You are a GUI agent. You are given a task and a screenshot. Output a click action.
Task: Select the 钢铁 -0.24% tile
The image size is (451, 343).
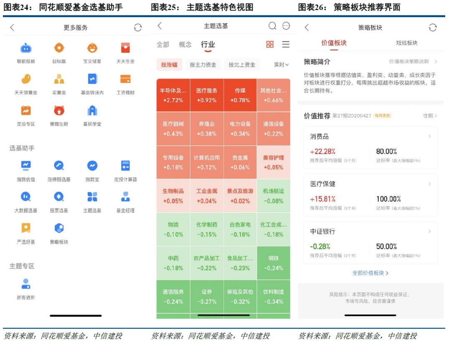pyautogui.click(x=274, y=263)
